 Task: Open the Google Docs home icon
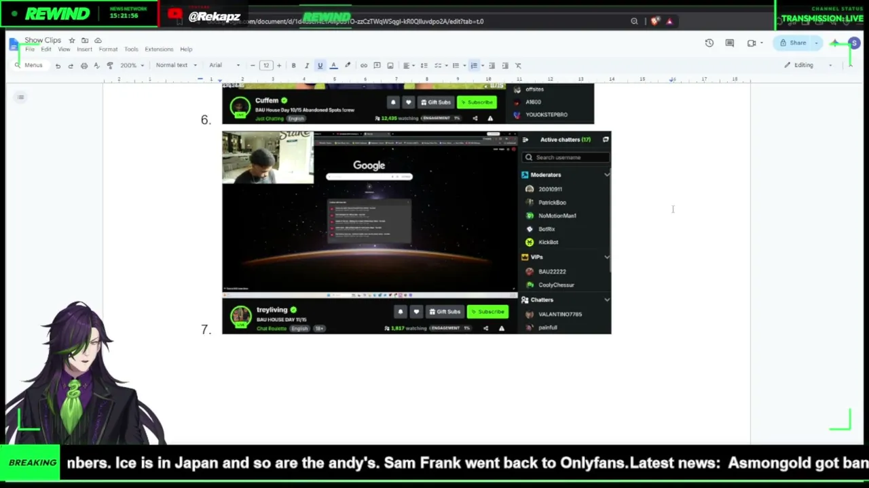pyautogui.click(x=14, y=45)
